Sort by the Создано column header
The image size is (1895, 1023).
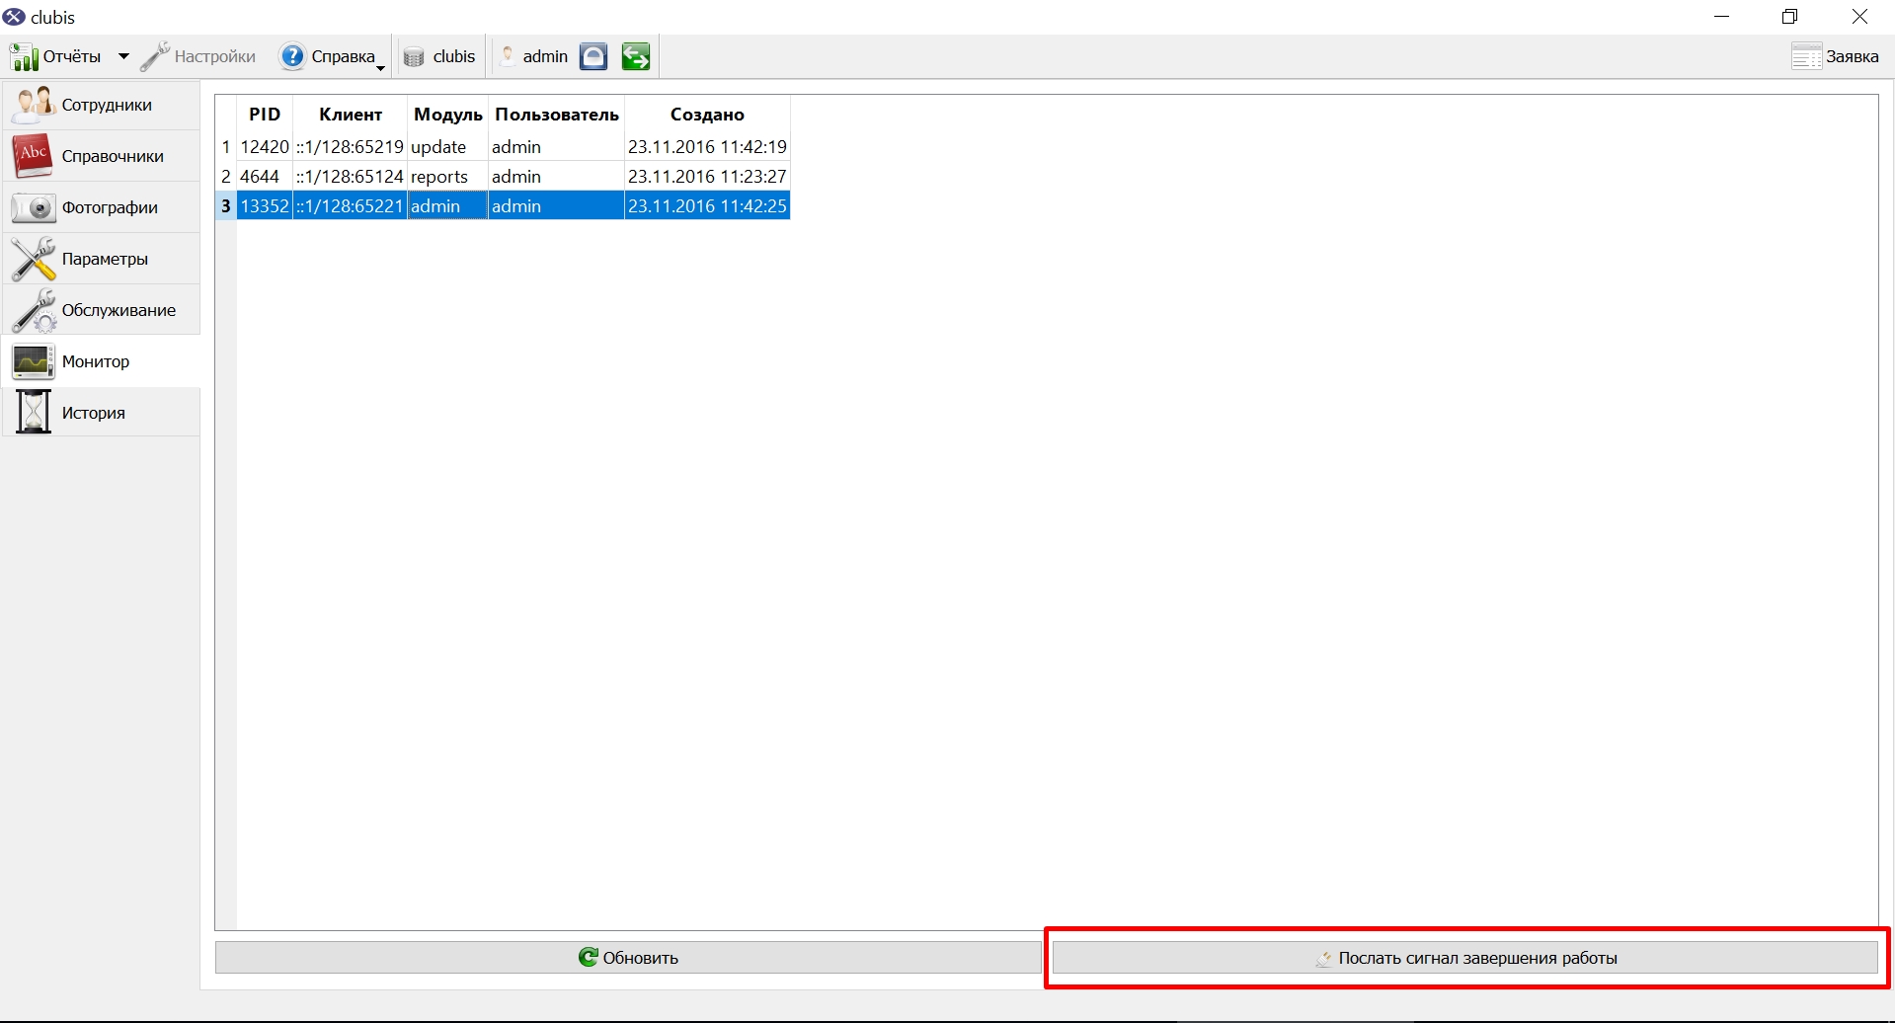click(x=707, y=115)
